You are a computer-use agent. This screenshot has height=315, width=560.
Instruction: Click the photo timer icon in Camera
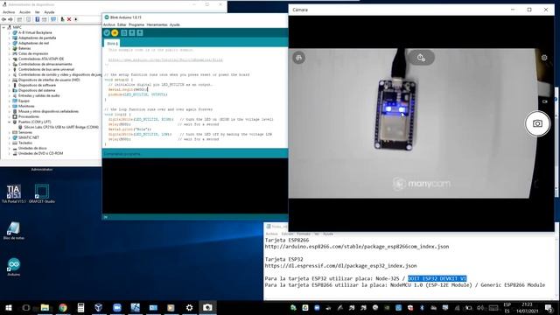point(422,58)
